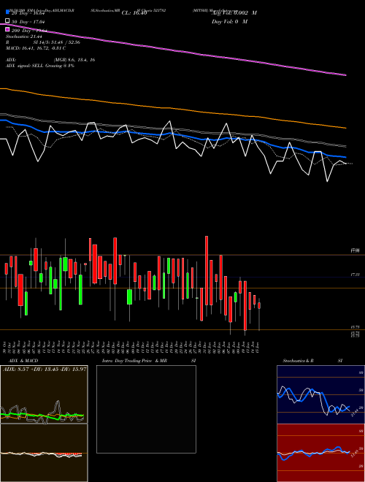Click the 'ADX: 8.57 +DY: 13.45 -DY: 15.97' header

click(45, 369)
